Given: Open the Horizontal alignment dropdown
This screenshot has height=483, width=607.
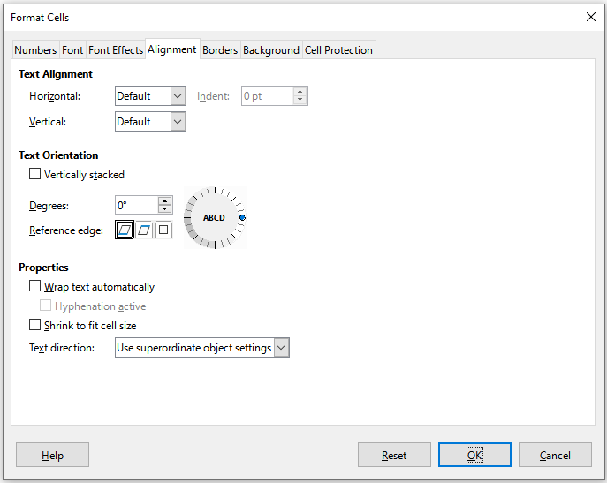Looking at the screenshot, I should pos(150,96).
